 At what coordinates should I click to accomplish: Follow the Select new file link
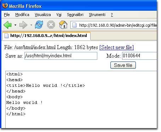(116, 47)
